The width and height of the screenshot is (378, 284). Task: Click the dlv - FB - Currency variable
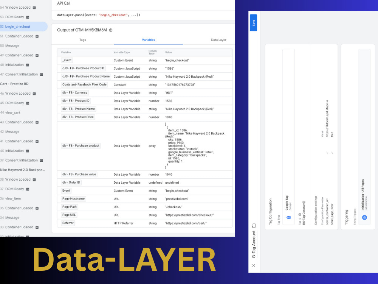(75, 92)
